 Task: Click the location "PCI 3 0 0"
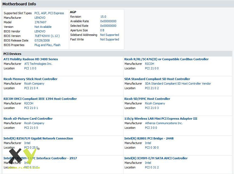click(151, 128)
